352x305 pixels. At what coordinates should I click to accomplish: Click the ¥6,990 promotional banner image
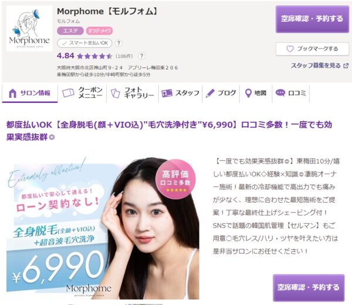(x=103, y=228)
